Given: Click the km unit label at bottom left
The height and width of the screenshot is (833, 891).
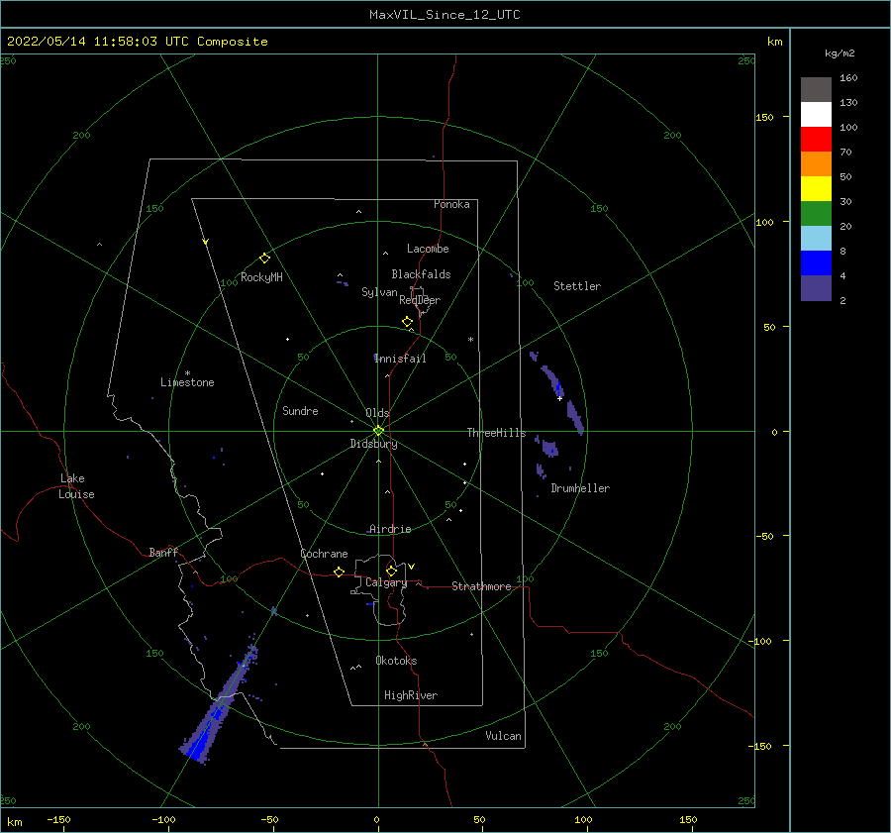Looking at the screenshot, I should point(14,822).
